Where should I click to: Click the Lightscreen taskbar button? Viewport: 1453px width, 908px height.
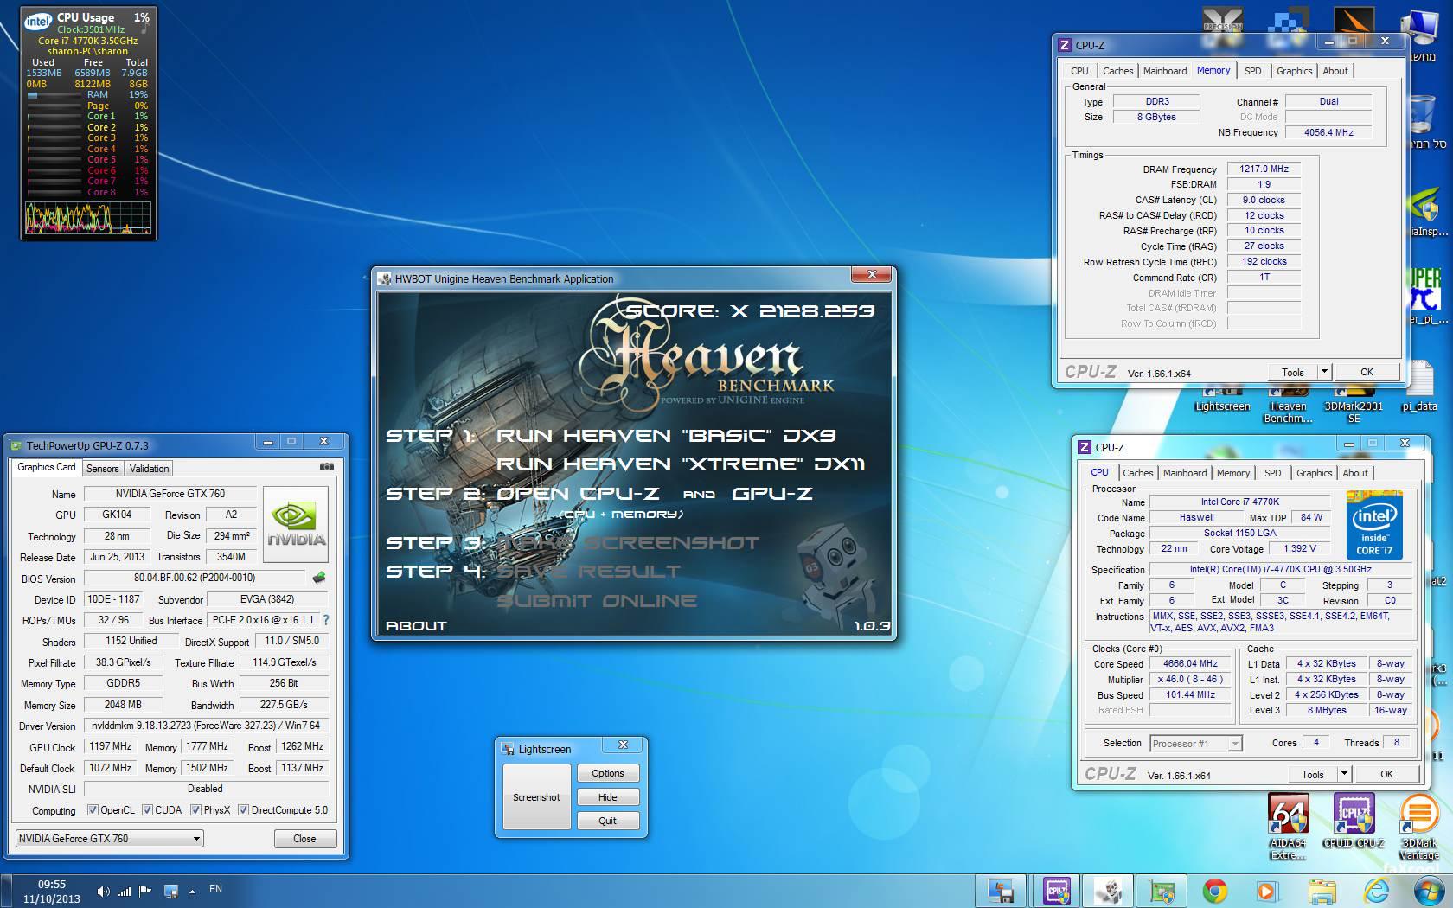1002,890
